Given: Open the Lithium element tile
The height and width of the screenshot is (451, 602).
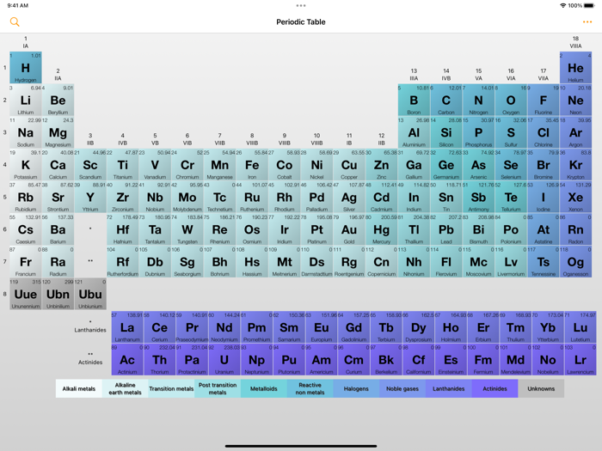Looking at the screenshot, I should [x=26, y=101].
